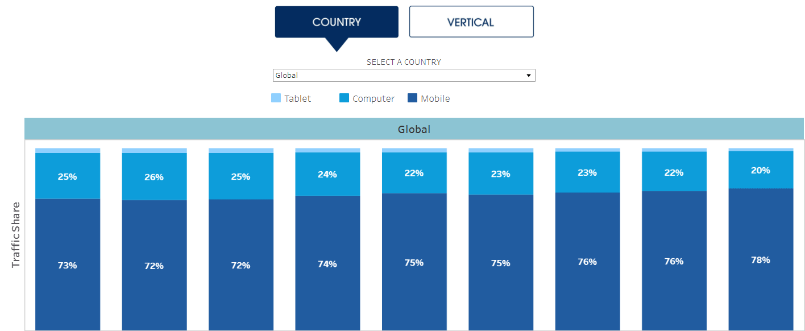Click the country dropdown's arrow
The height and width of the screenshot is (331, 805).
pyautogui.click(x=529, y=75)
